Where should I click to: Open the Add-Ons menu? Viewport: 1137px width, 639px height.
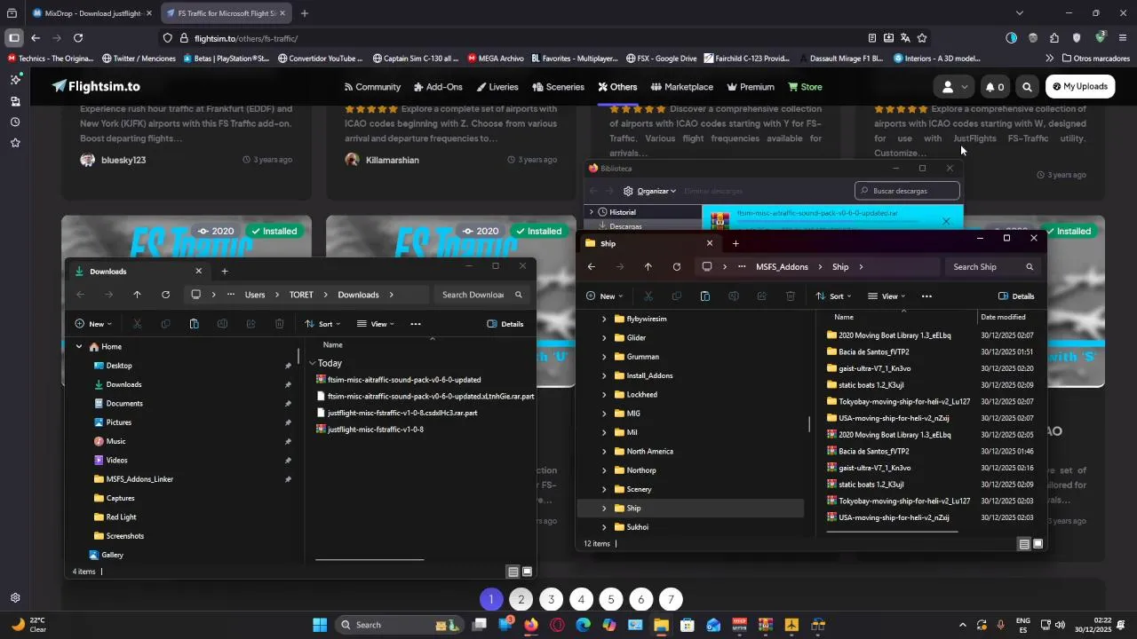coord(438,87)
